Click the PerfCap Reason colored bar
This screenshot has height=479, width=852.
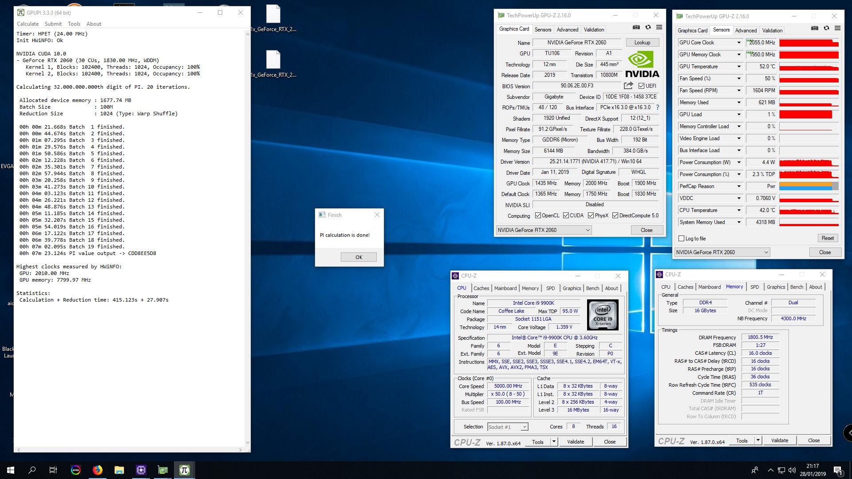[x=809, y=186]
